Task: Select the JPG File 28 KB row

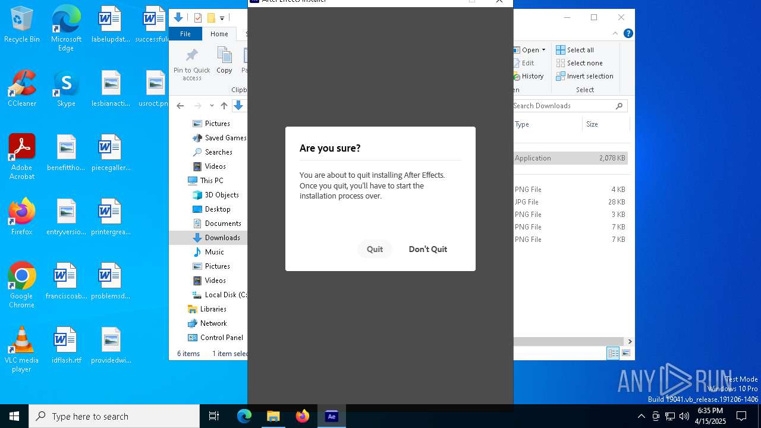Action: click(x=570, y=202)
